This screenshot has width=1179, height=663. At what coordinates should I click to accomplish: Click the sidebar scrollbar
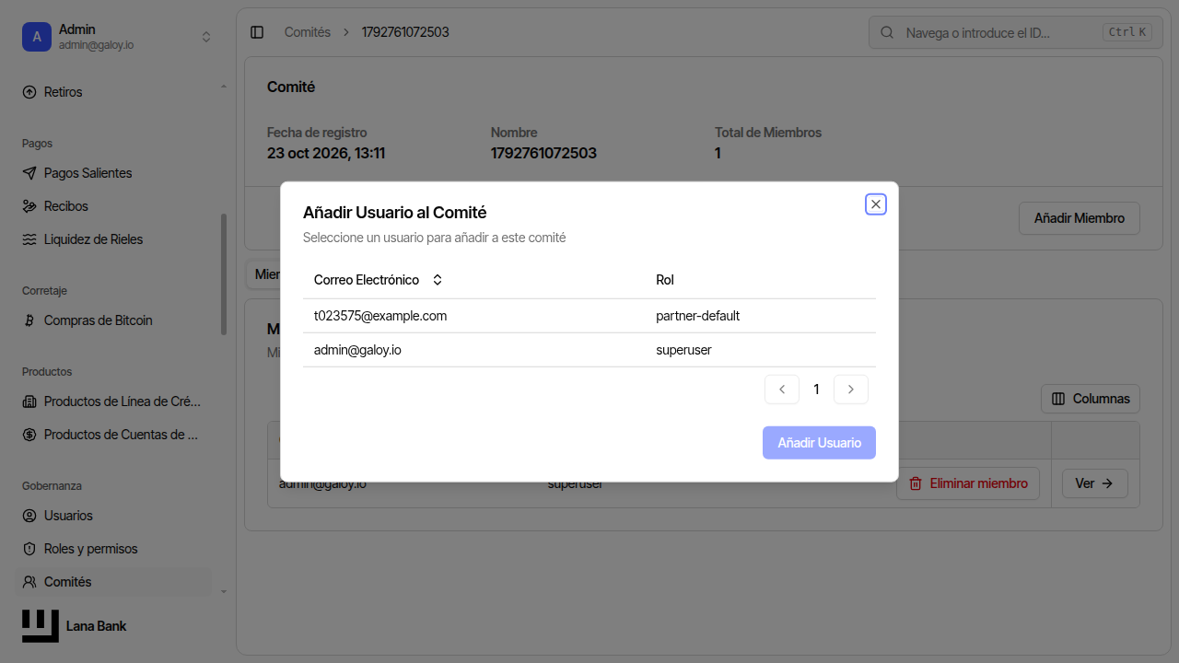click(224, 274)
